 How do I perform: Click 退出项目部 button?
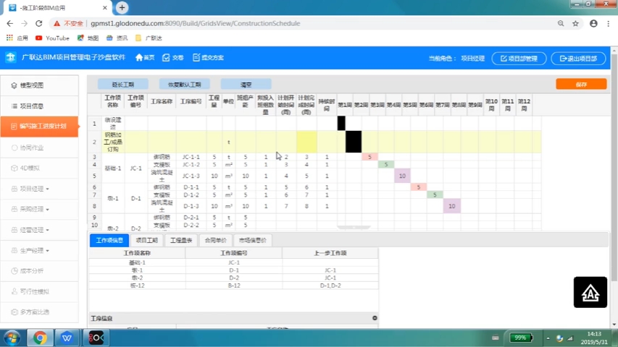578,59
